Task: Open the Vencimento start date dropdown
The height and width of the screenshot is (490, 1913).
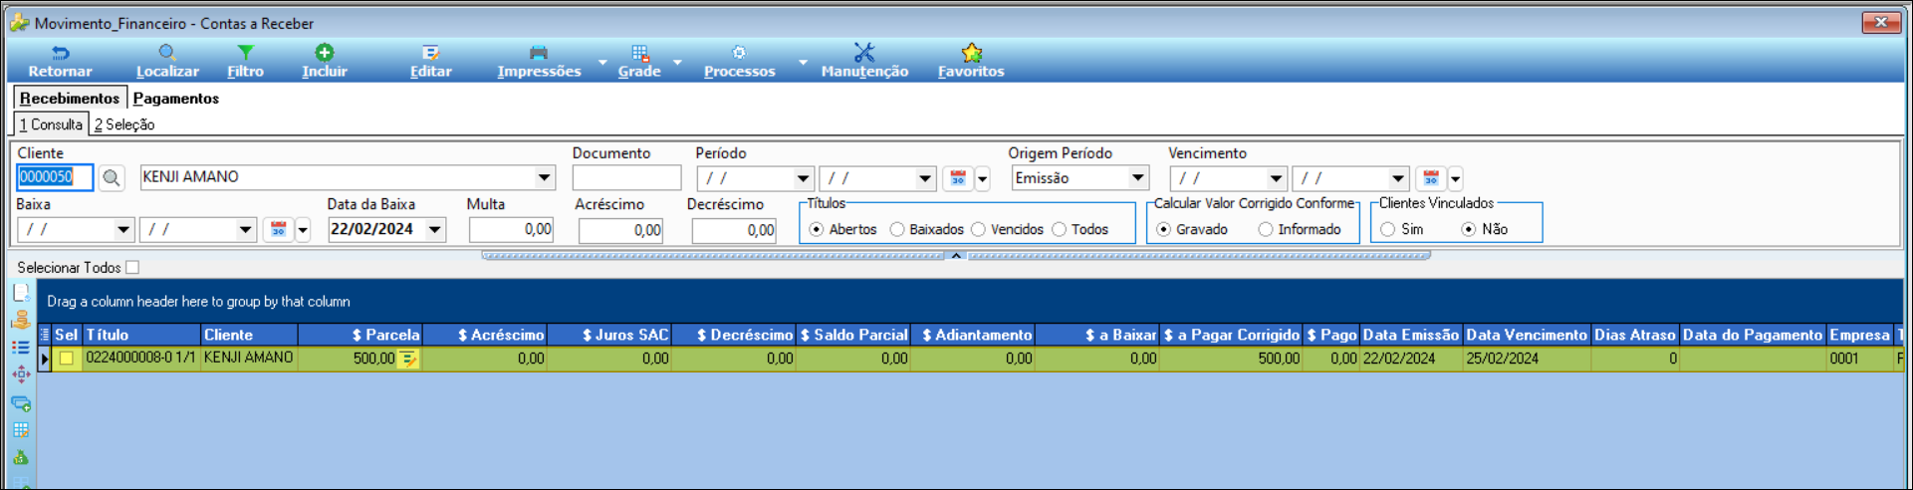Action: tap(1276, 179)
